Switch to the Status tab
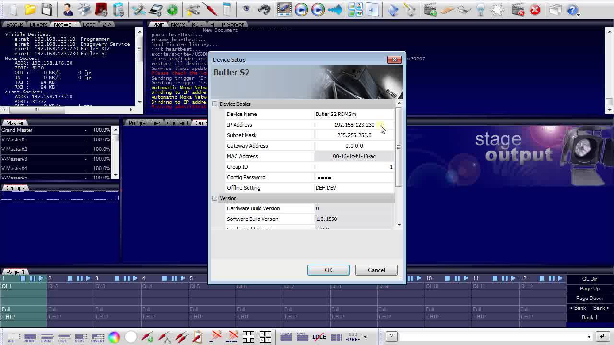Viewport: 614px width, 345px height. (x=14, y=24)
